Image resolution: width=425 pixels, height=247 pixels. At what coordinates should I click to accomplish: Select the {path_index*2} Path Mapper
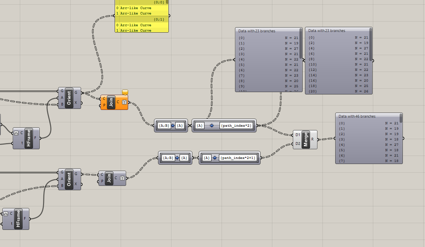[224, 125]
